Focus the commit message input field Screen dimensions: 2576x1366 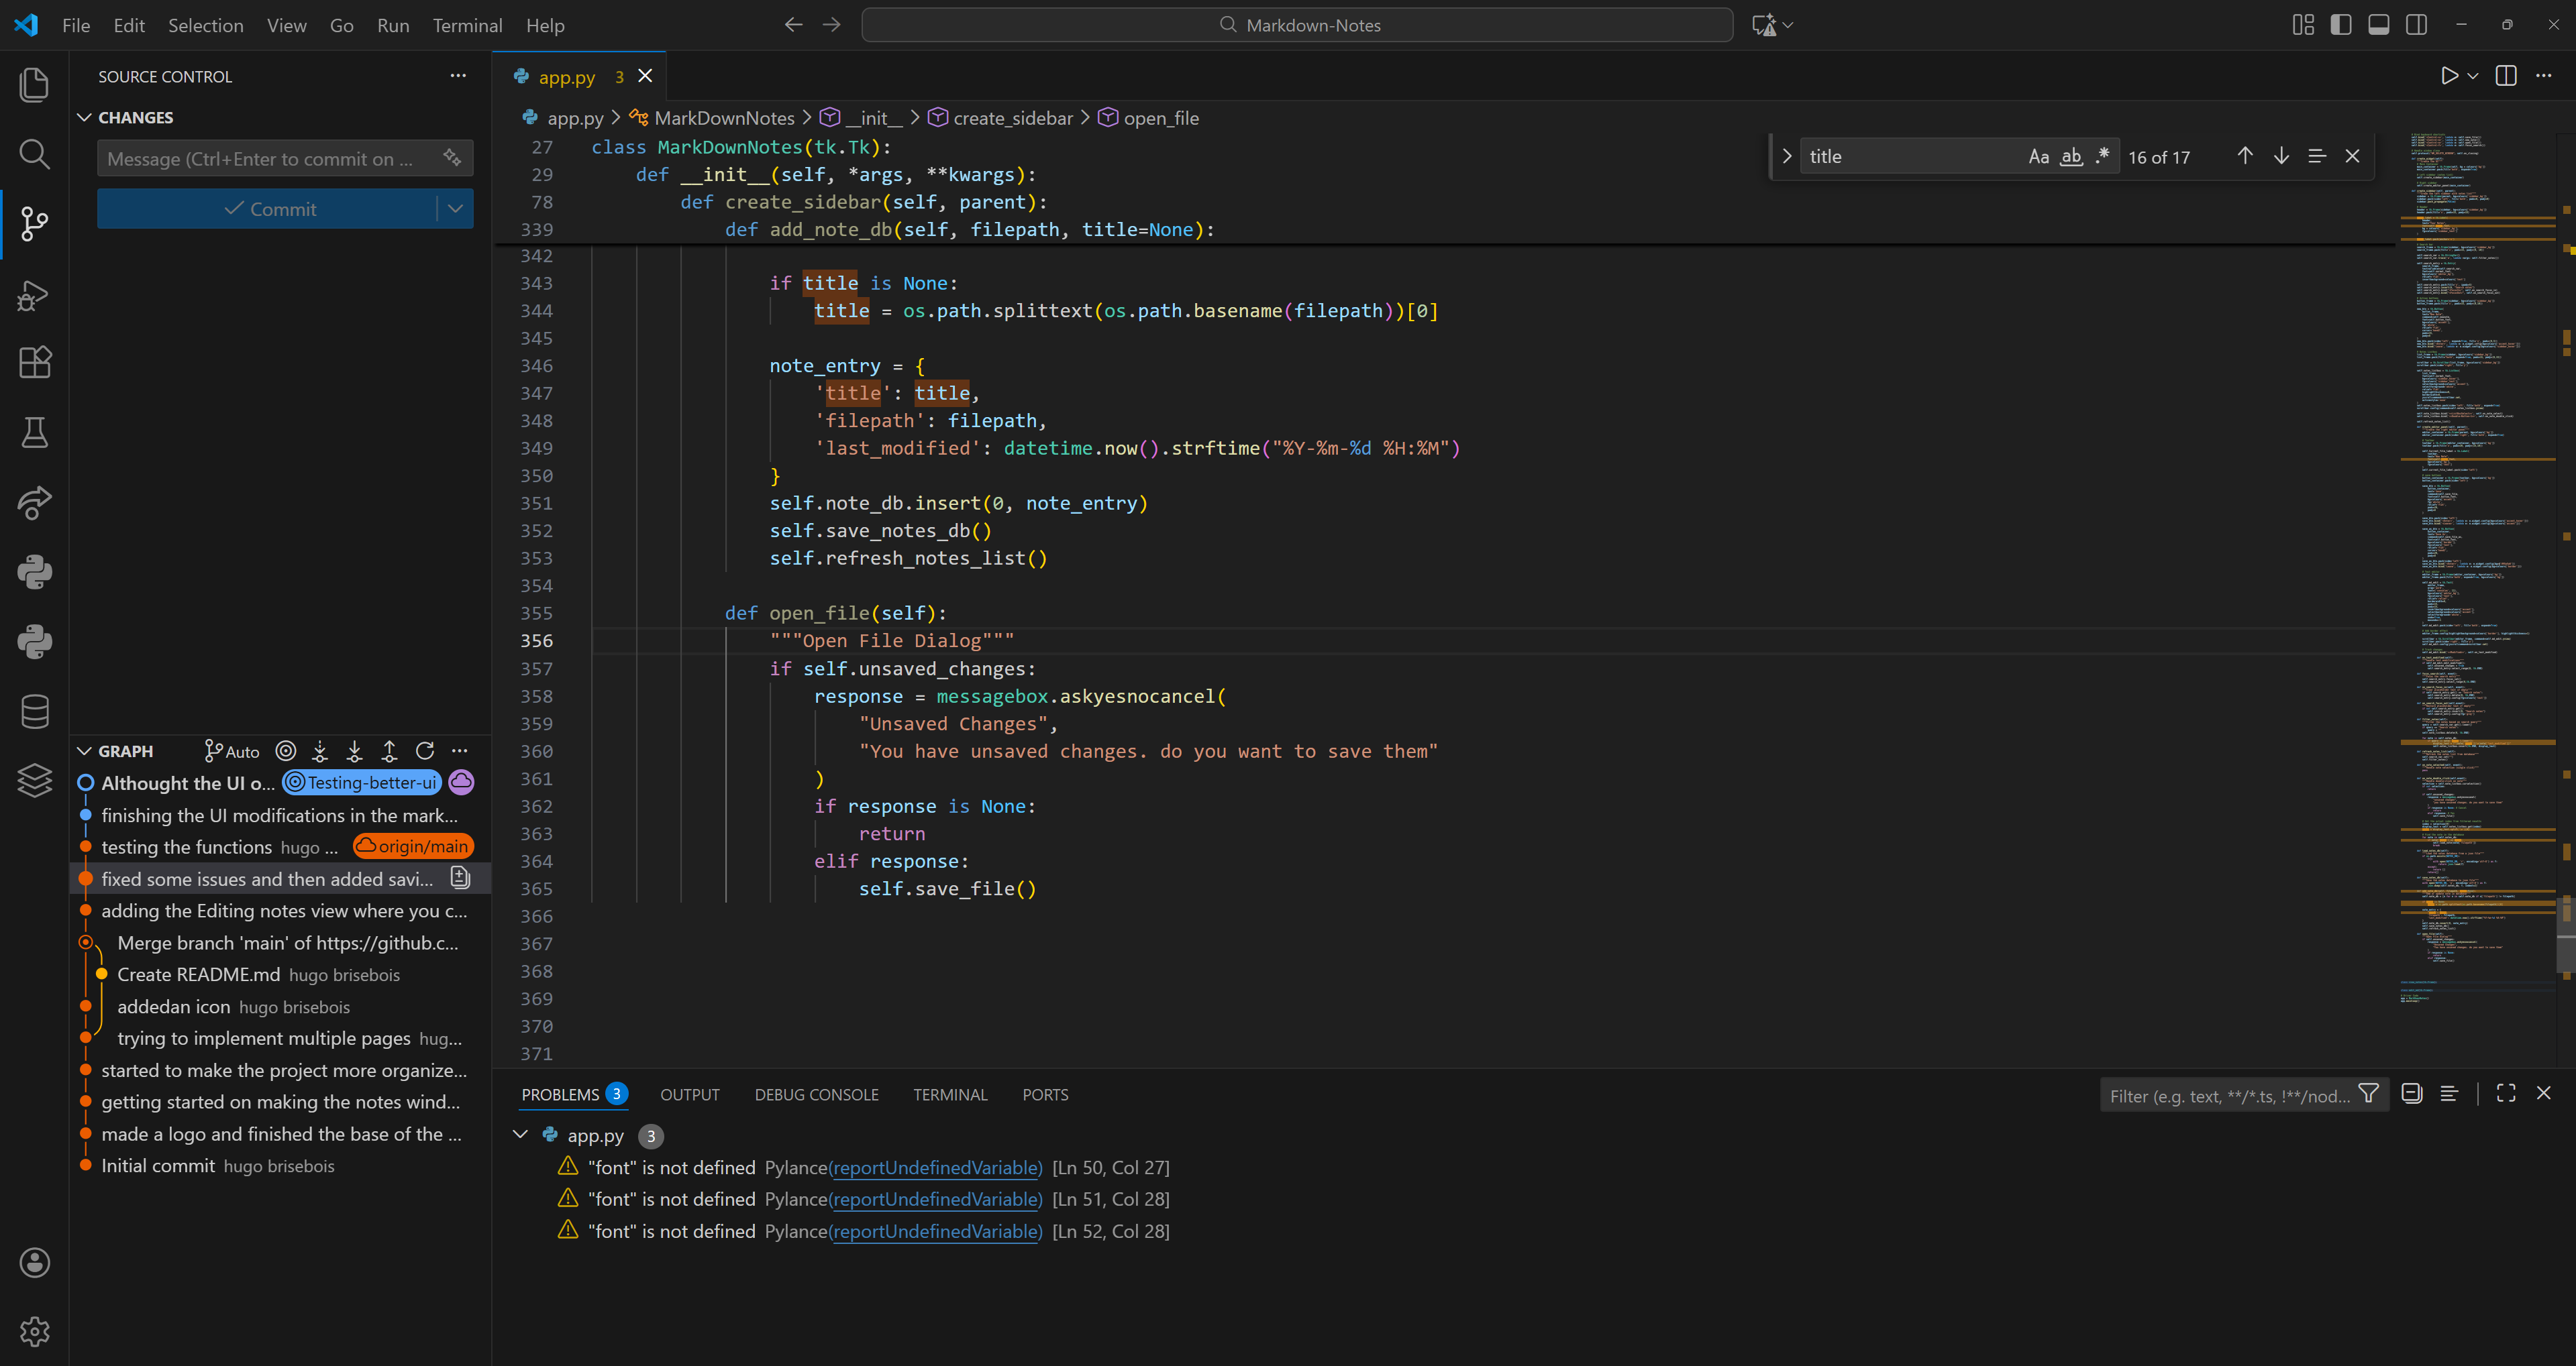260,159
